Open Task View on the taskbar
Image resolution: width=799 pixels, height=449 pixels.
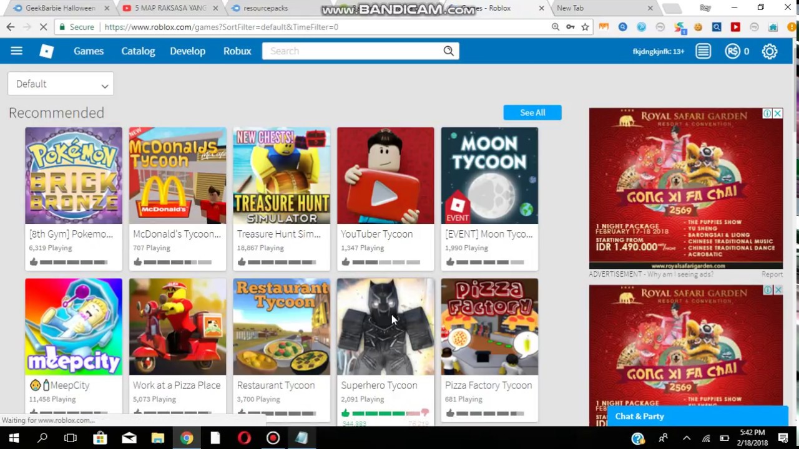[x=71, y=438]
